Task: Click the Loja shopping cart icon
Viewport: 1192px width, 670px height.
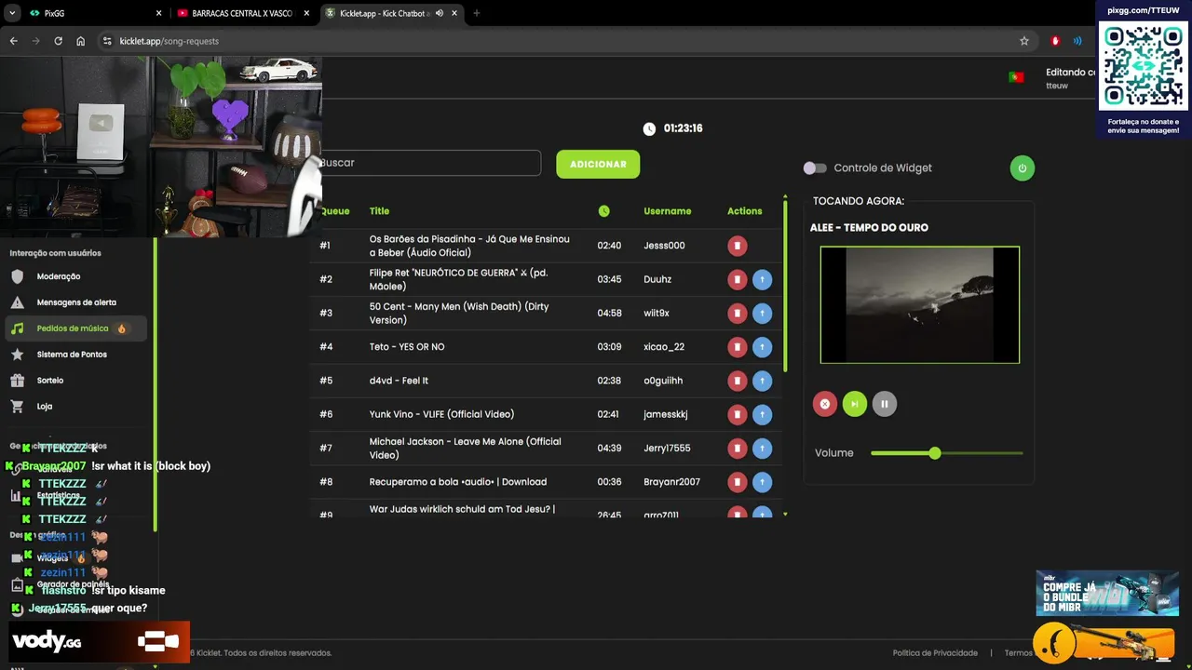Action: tap(17, 407)
